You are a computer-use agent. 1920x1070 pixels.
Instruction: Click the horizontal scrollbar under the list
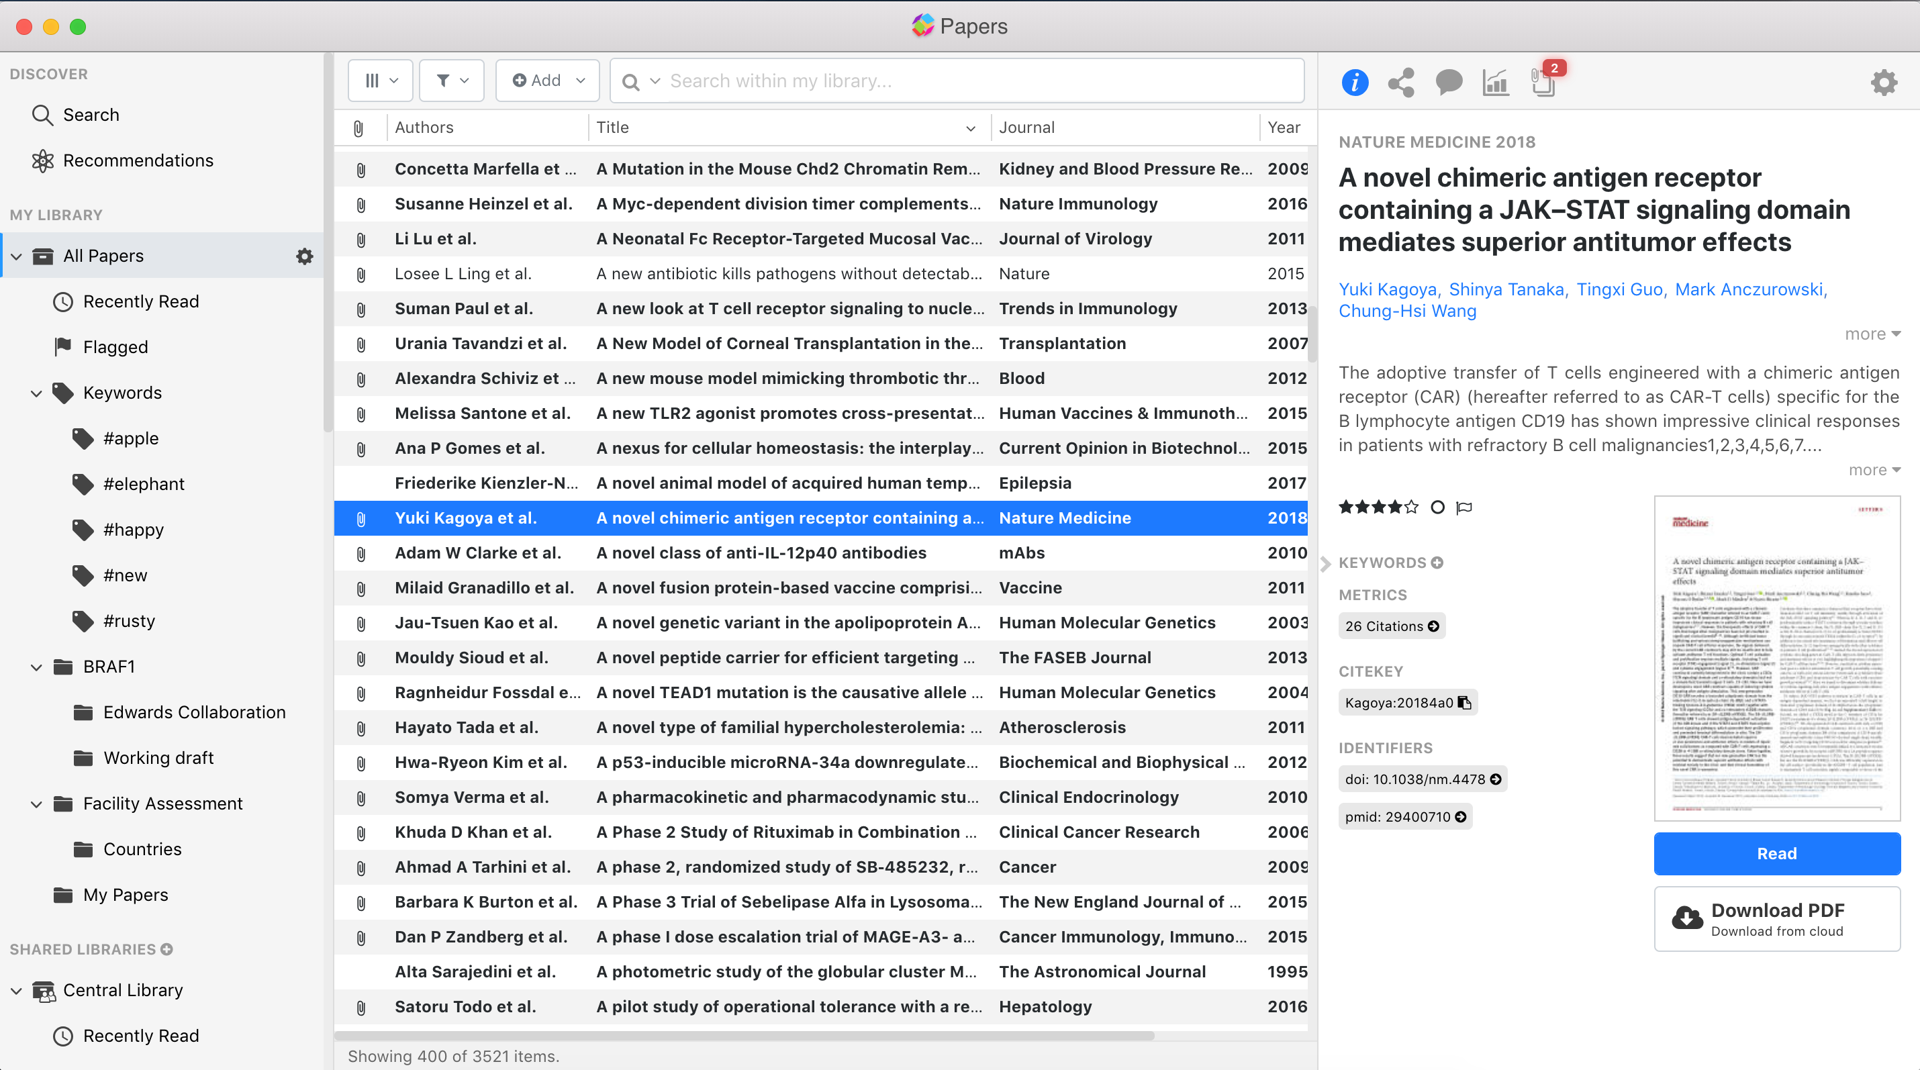tap(744, 1036)
